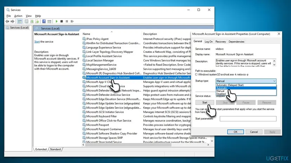This screenshot has width=291, height=163.
Task: Click the Stop Service square icon
Action: (x=62, y=21)
